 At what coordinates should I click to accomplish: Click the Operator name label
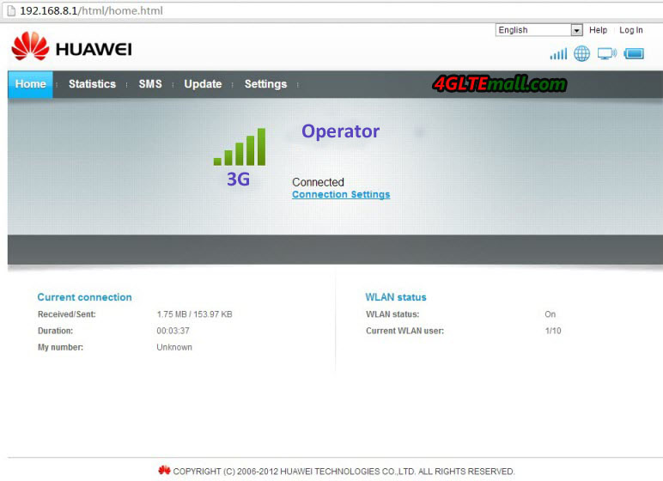[340, 131]
